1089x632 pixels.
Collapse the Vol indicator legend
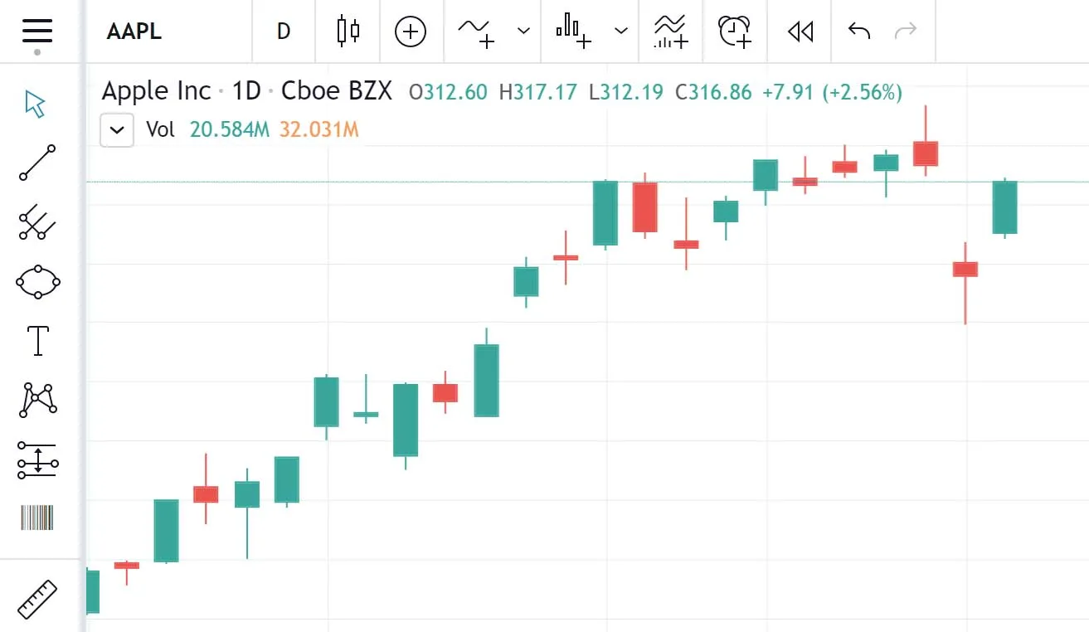117,130
